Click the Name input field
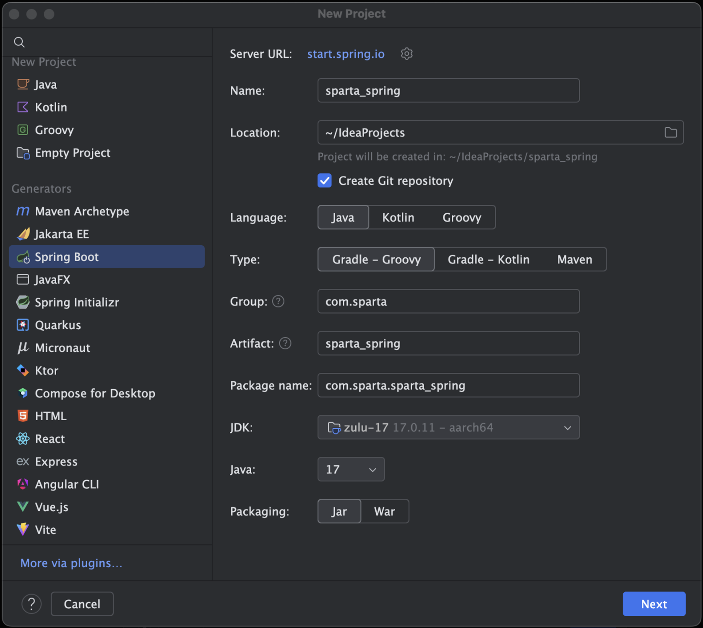This screenshot has width=703, height=628. click(x=448, y=90)
